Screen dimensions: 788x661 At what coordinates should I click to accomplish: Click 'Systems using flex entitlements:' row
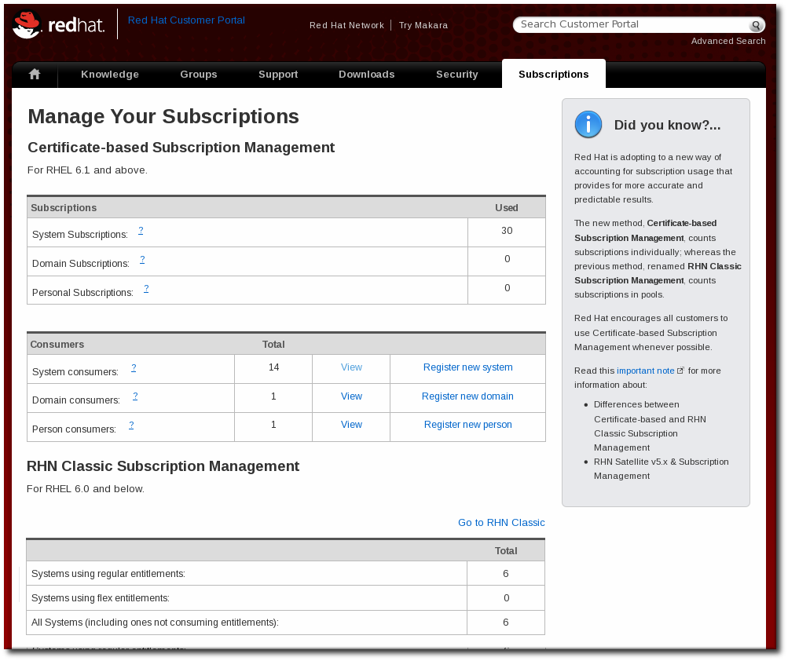(285, 597)
